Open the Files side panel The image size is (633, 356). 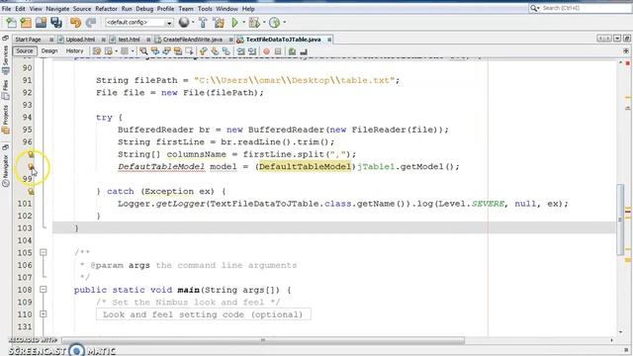[x=5, y=90]
